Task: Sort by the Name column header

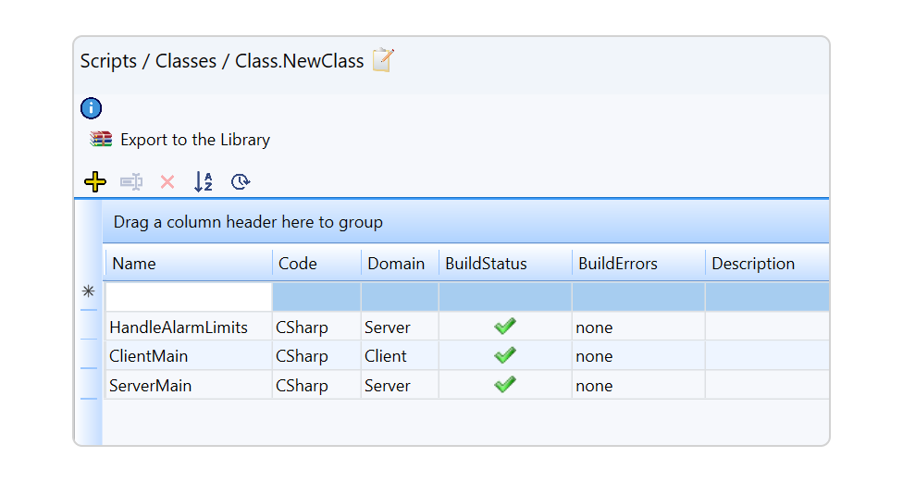Action: coord(134,264)
